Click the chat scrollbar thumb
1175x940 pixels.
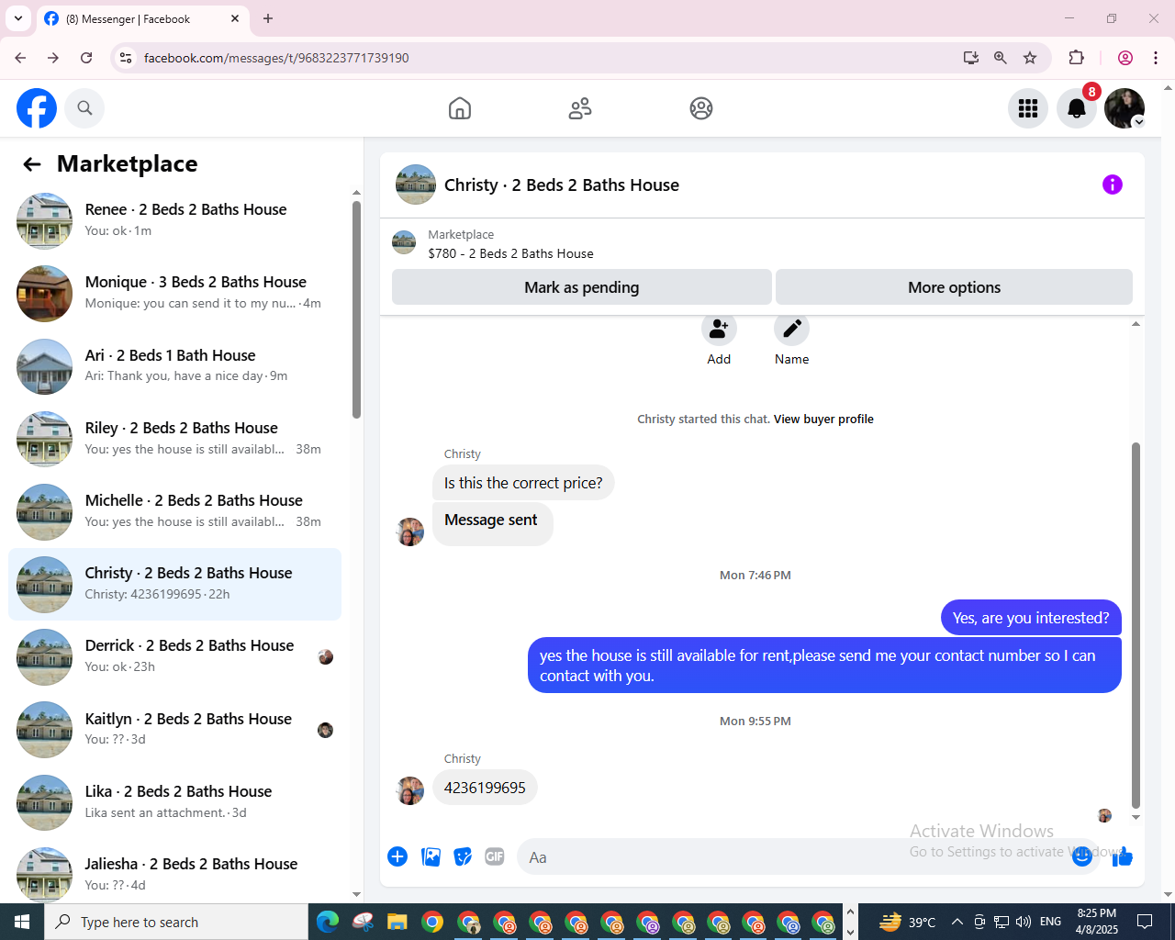tap(1136, 624)
